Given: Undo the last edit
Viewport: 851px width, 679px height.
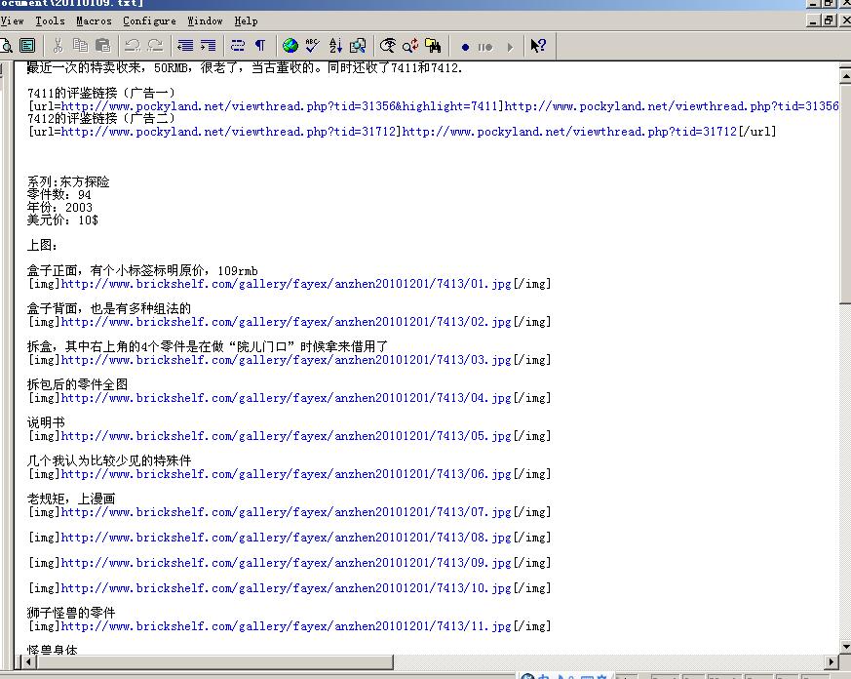Looking at the screenshot, I should click(133, 46).
